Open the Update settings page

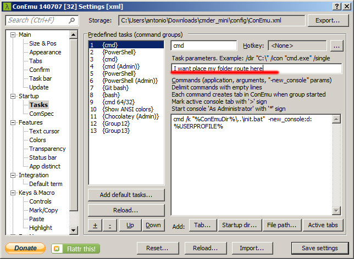tap(39, 87)
